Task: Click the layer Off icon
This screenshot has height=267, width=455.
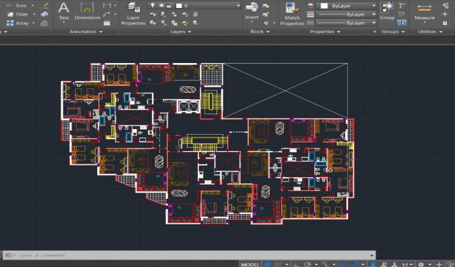Action: click(152, 14)
